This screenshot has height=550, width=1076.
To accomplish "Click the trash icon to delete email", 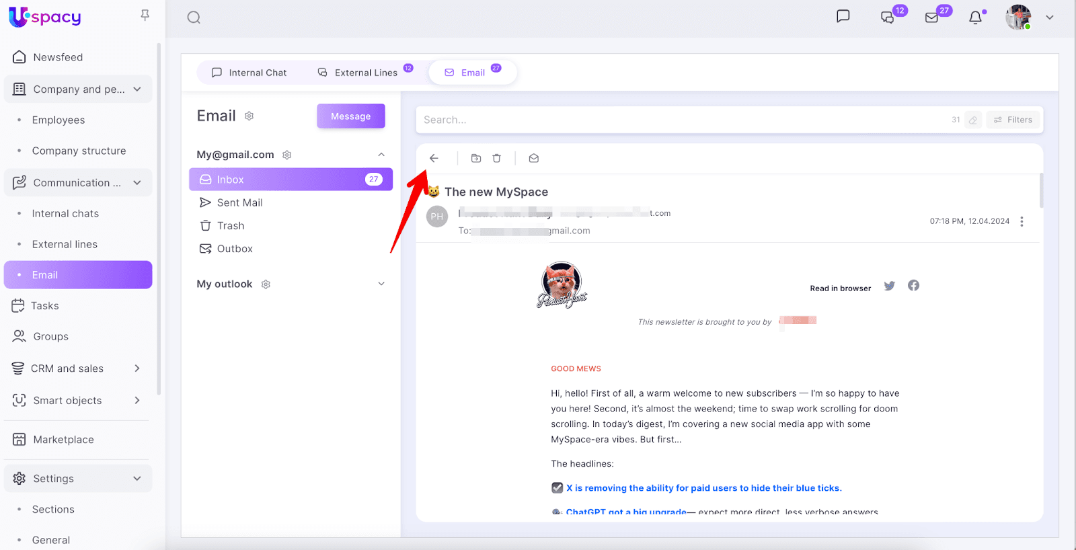I will (496, 159).
